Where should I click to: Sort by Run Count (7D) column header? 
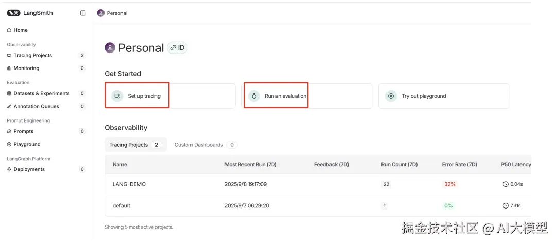(x=399, y=165)
